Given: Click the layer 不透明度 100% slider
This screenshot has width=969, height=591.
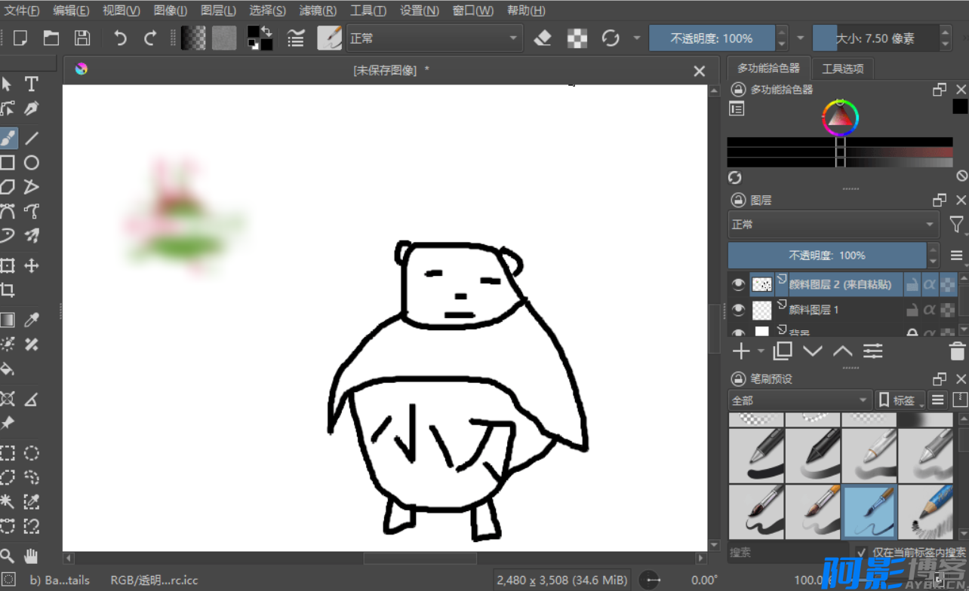Looking at the screenshot, I should pos(826,256).
